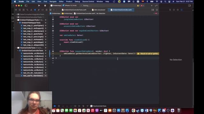Toggle breakpoints activation in debug bar
204x114 pixels.
point(55,106)
